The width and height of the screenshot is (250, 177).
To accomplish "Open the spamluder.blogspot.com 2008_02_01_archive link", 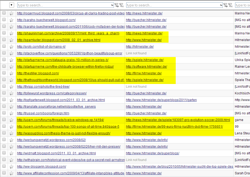I will pyautogui.click(x=59, y=40).
